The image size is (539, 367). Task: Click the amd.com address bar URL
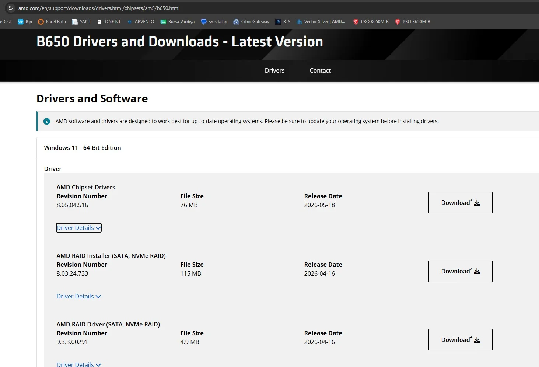tap(99, 8)
